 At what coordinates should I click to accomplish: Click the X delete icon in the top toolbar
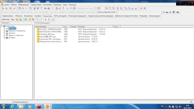(52, 8)
